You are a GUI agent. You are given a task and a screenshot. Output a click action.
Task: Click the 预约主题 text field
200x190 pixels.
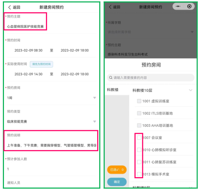pyautogui.click(x=25, y=27)
